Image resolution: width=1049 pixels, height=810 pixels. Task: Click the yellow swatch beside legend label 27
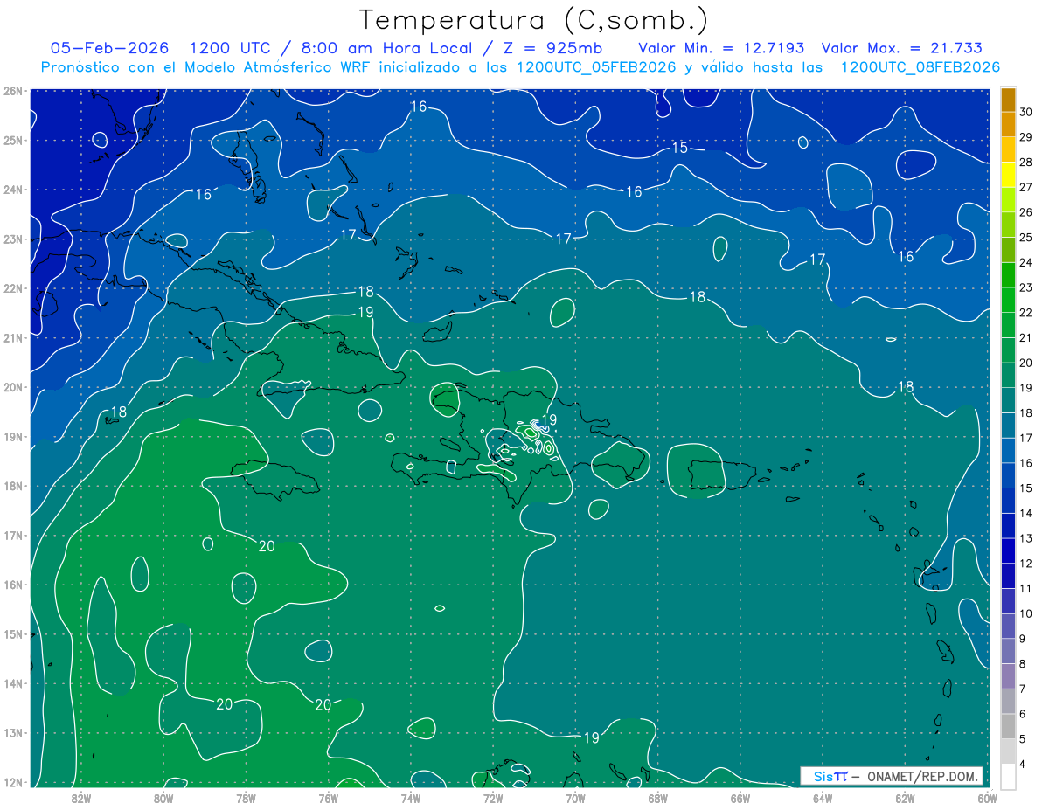pyautogui.click(x=1009, y=175)
